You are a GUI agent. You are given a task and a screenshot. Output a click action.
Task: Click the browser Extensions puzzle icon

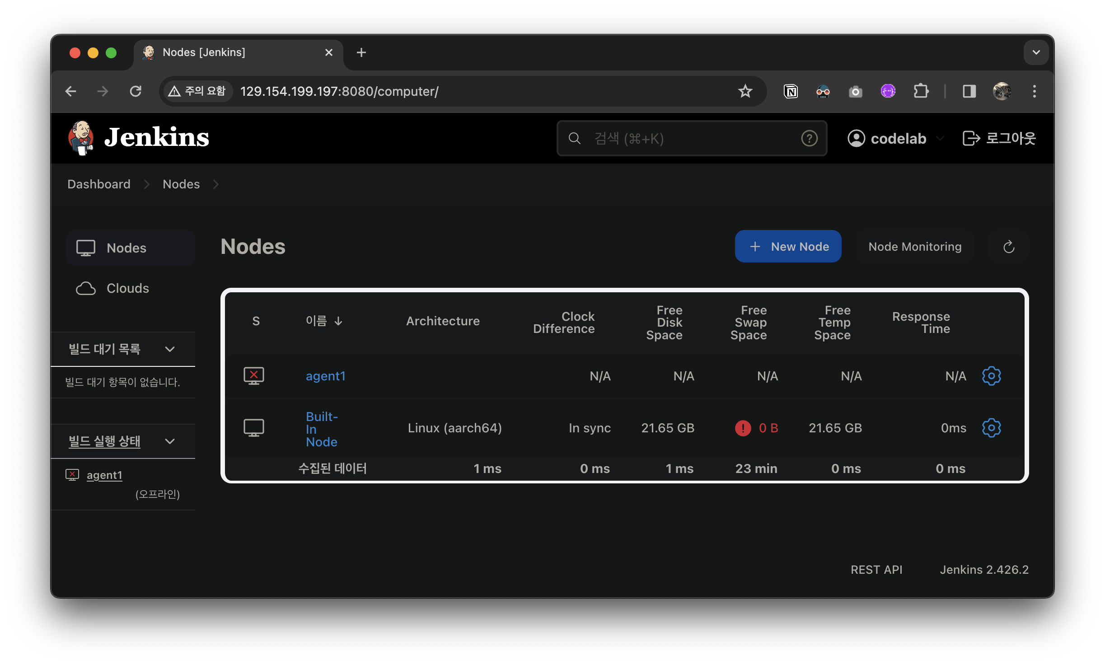coord(921,92)
